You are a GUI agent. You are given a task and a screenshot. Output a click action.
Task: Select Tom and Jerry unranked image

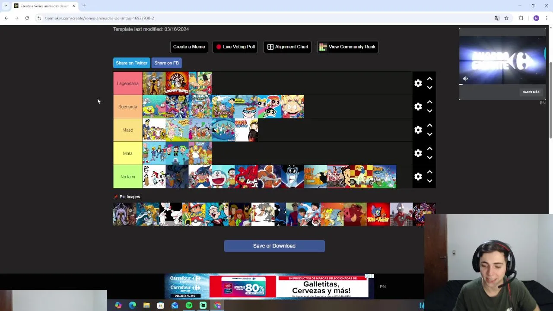click(x=378, y=214)
